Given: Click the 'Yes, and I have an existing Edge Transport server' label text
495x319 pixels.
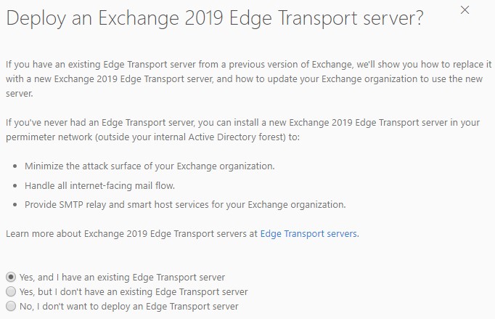Looking at the screenshot, I should tap(122, 277).
